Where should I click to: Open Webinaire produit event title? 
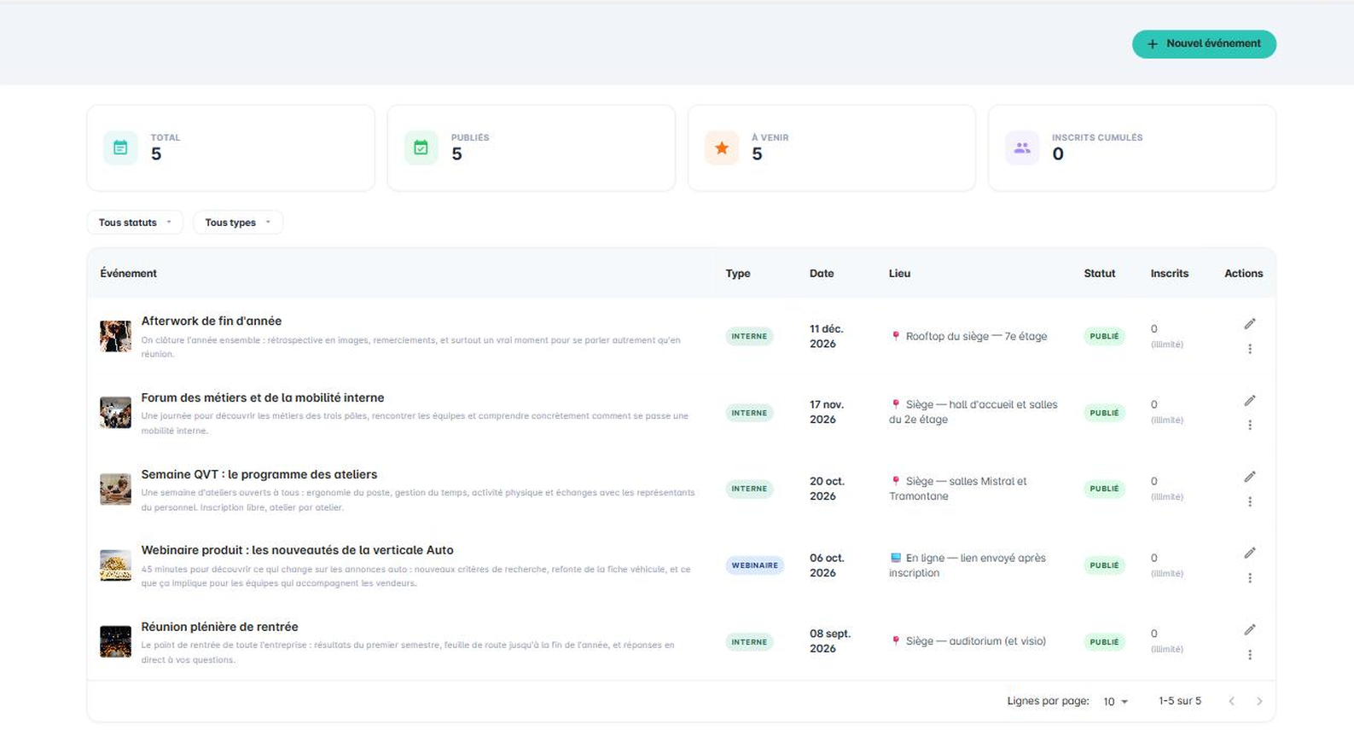coord(297,550)
